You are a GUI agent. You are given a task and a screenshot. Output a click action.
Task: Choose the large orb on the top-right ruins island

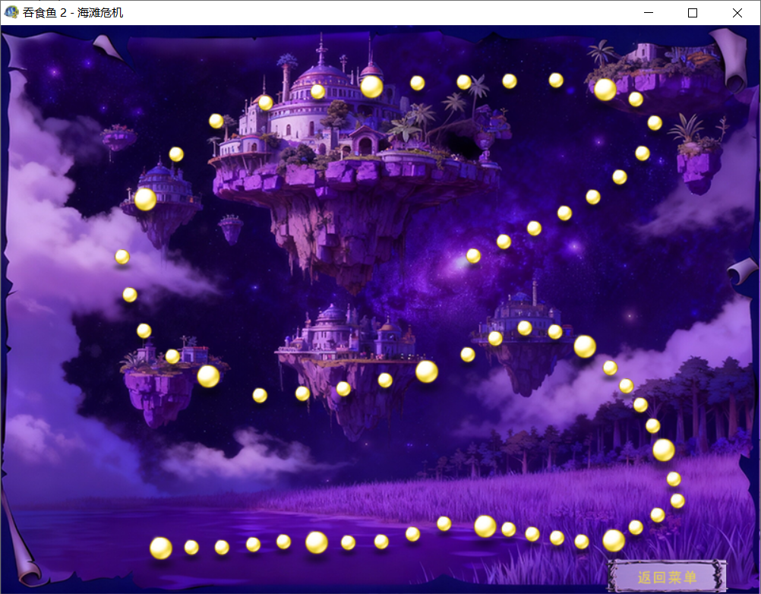(605, 90)
